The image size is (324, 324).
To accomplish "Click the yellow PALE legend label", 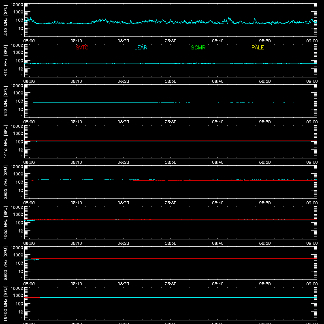I will pyautogui.click(x=258, y=47).
